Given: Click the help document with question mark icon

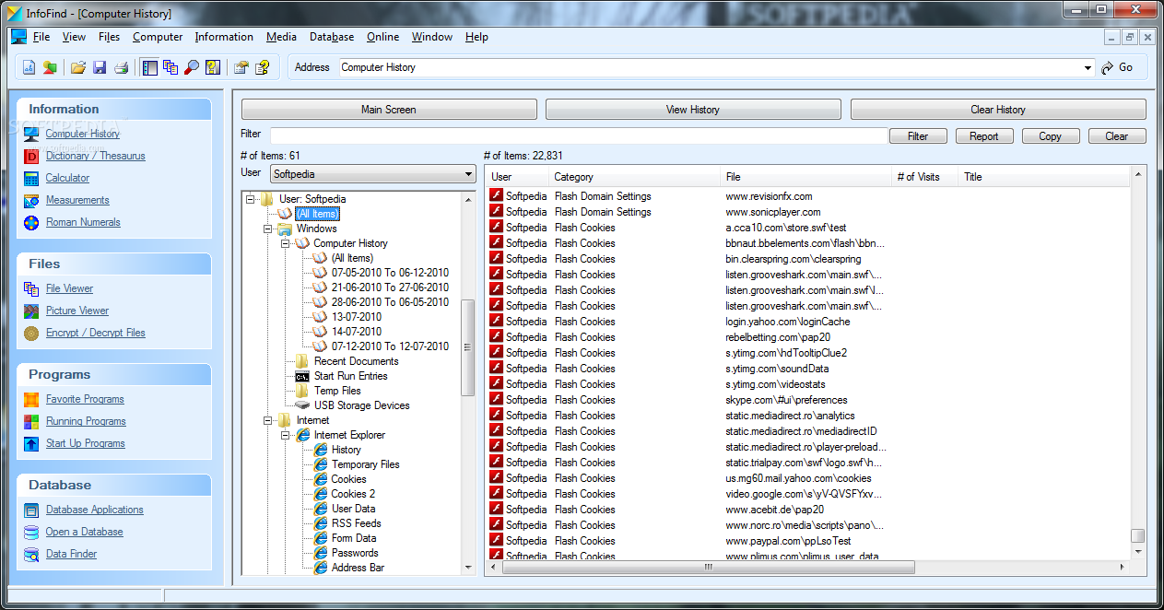Looking at the screenshot, I should pyautogui.click(x=263, y=67).
